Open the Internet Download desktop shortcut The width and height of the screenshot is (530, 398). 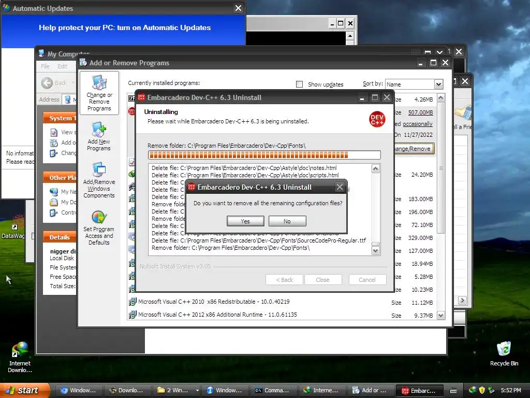click(x=20, y=357)
